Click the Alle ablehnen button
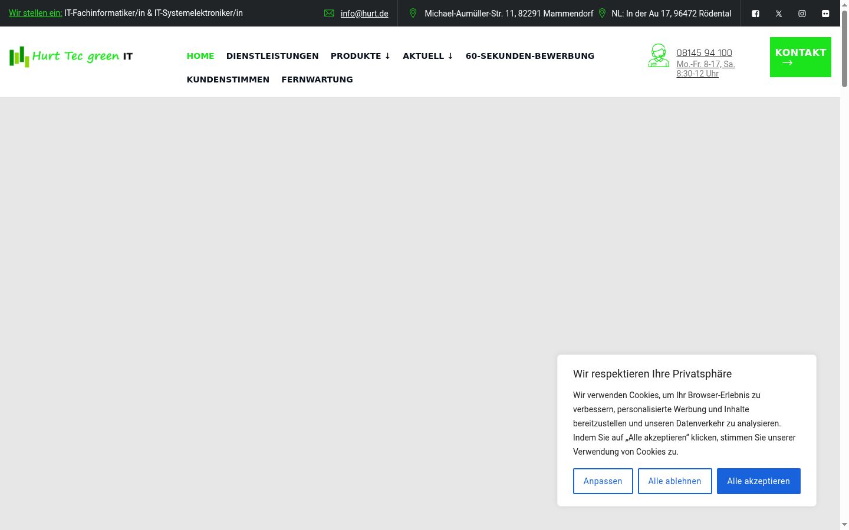The width and height of the screenshot is (849, 530). tap(675, 481)
